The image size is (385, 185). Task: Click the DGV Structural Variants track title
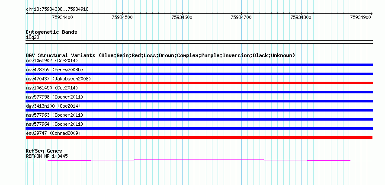[x=160, y=55]
